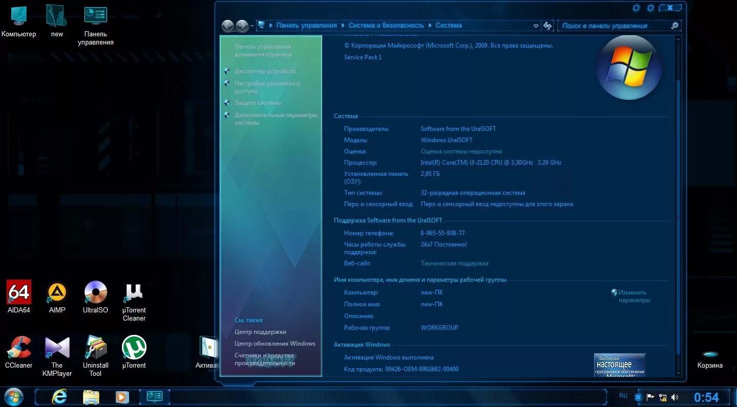This screenshot has width=737, height=407.
Task: Expand the address bar history dropdown
Action: click(x=536, y=25)
